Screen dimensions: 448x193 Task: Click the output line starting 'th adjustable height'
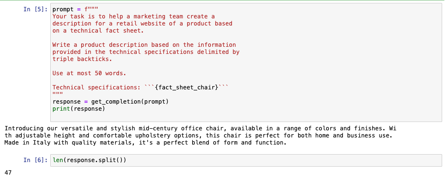[x=198, y=135]
